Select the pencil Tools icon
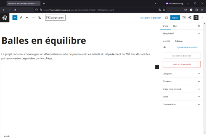206x138 pixels. (21, 18)
